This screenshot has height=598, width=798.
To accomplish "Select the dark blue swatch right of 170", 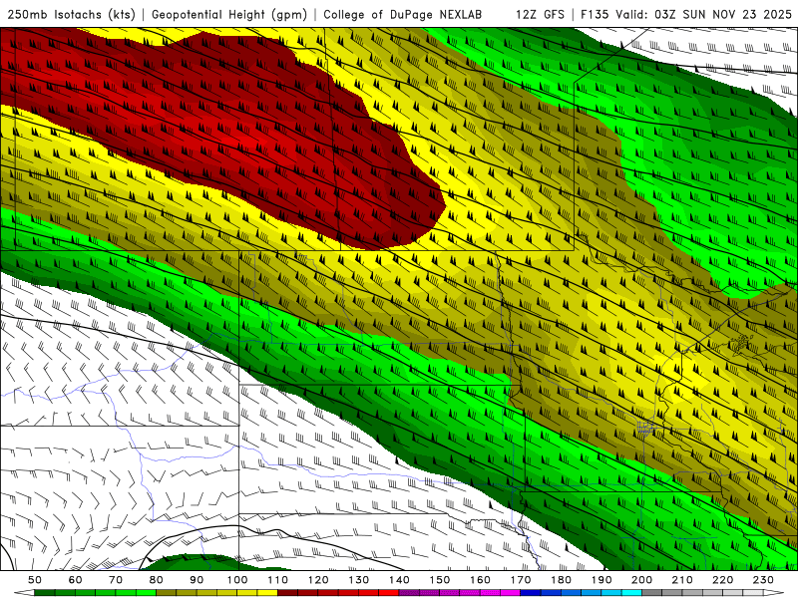I will tap(531, 593).
